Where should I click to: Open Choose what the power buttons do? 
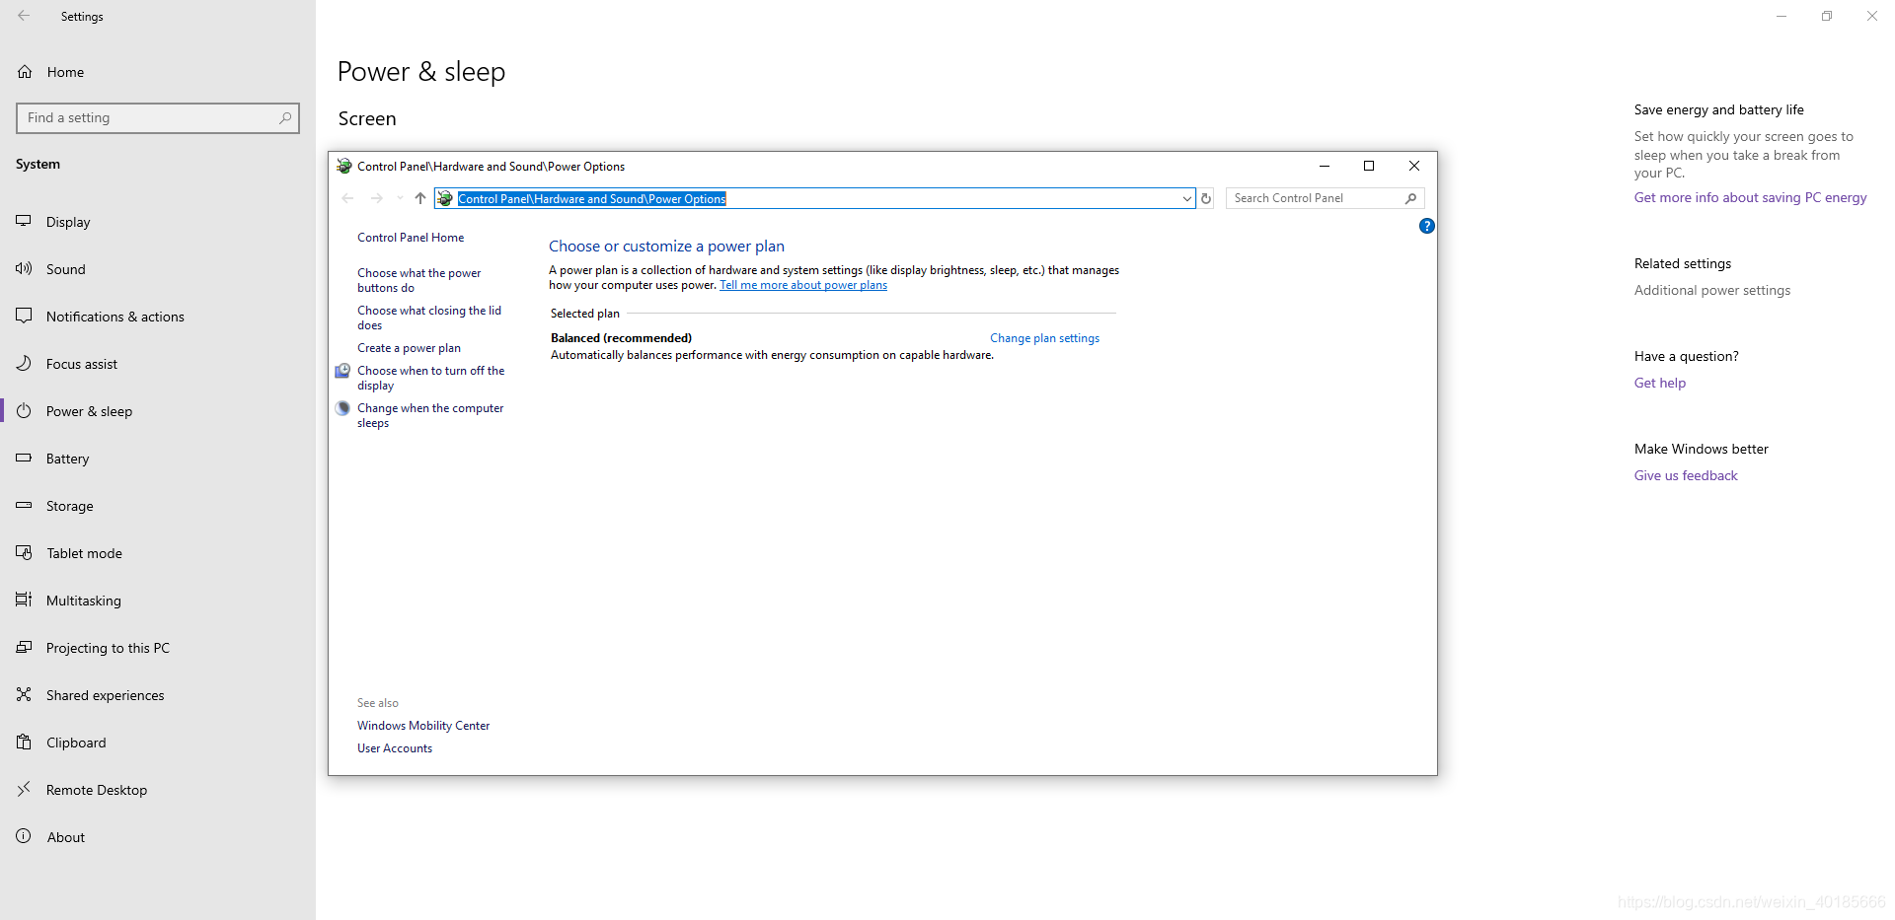pyautogui.click(x=419, y=280)
